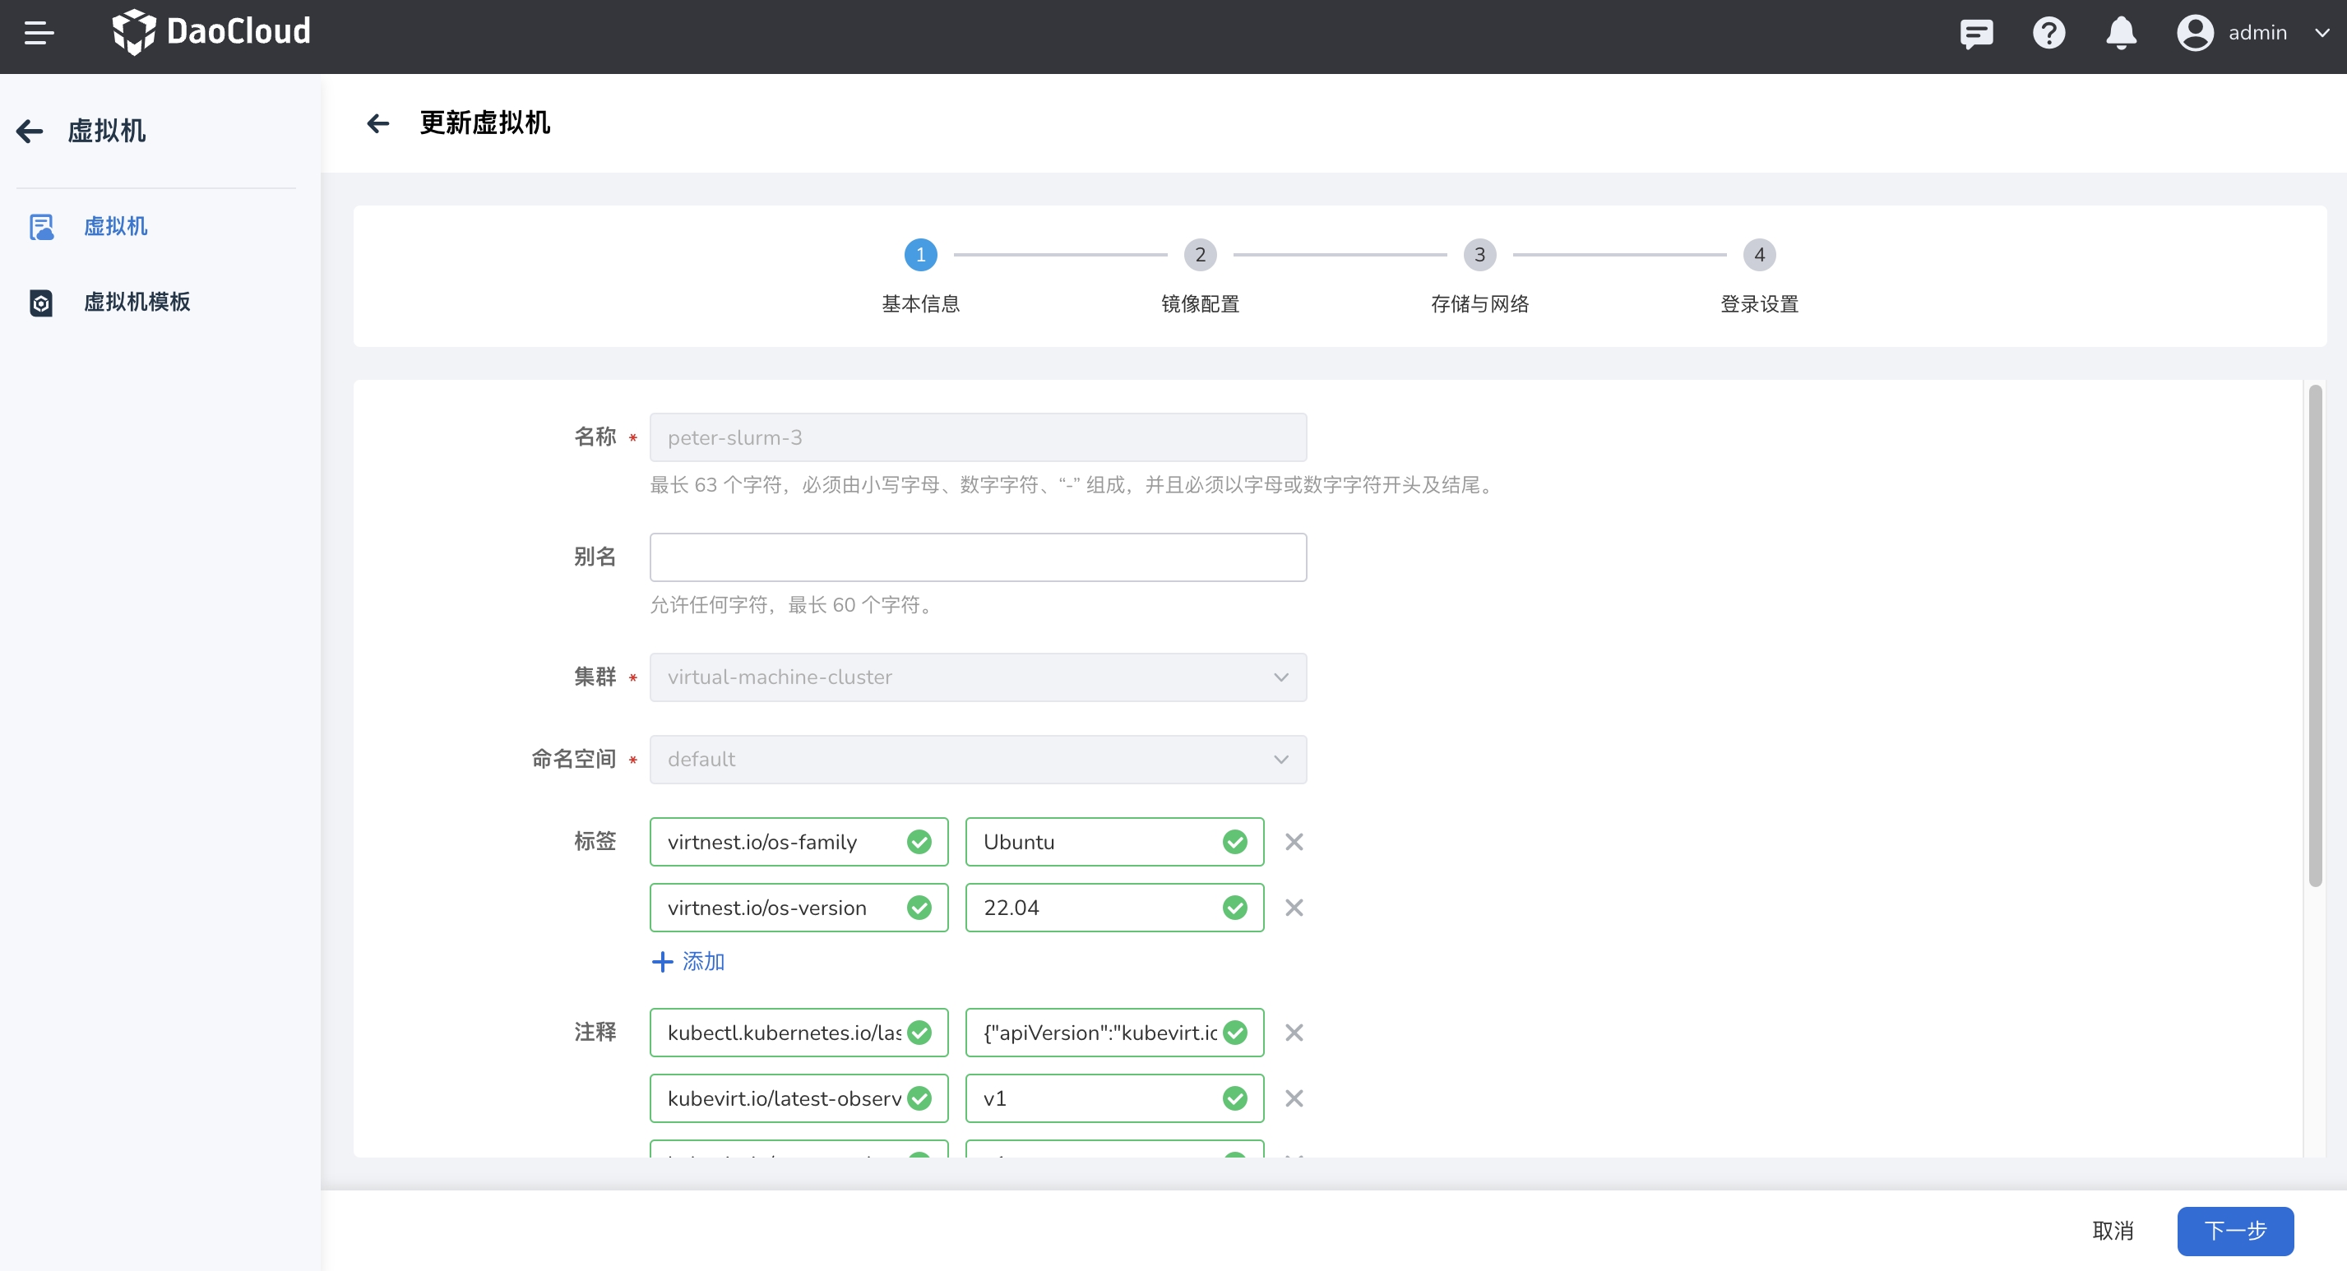
Task: Open the notifications bell
Action: point(2121,33)
